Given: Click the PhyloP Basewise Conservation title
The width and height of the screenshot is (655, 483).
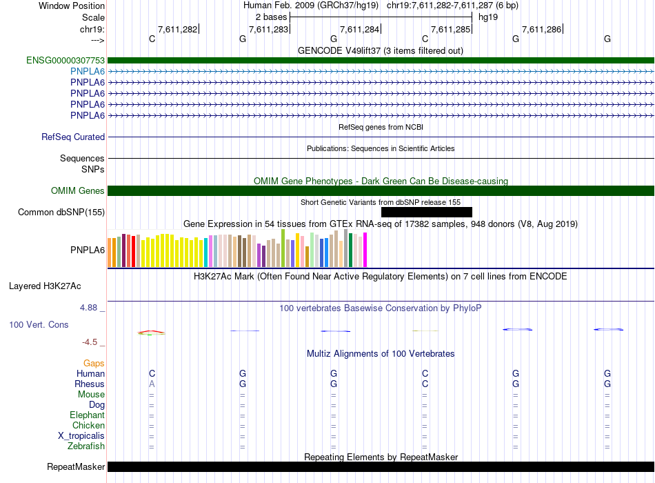Looking at the screenshot, I should [381, 308].
